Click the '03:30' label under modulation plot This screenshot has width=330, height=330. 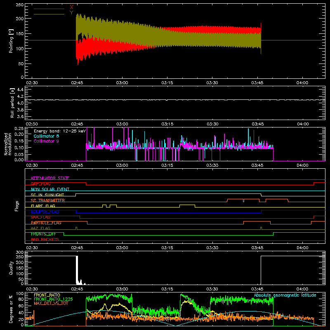(x=212, y=165)
